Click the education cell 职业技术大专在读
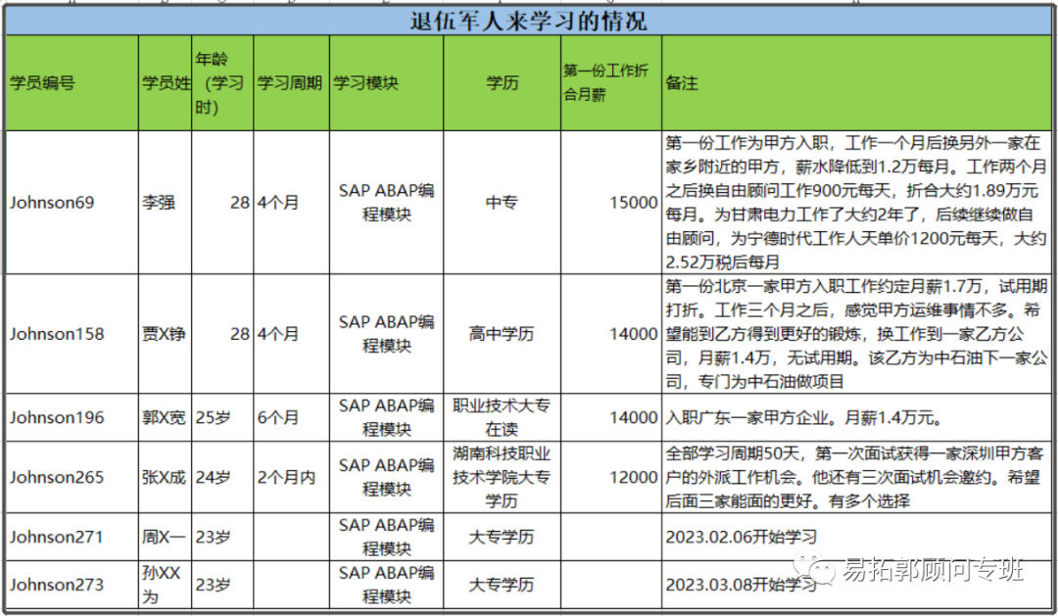1058x616 pixels. tap(502, 417)
